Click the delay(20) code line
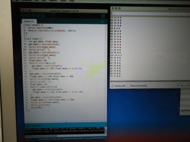Viewport: 190px width, 142px height. point(37,107)
